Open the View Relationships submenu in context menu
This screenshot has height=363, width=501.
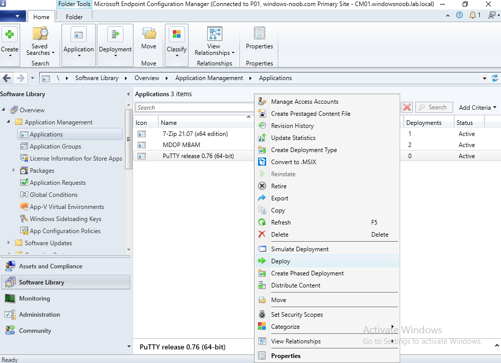pos(327,341)
